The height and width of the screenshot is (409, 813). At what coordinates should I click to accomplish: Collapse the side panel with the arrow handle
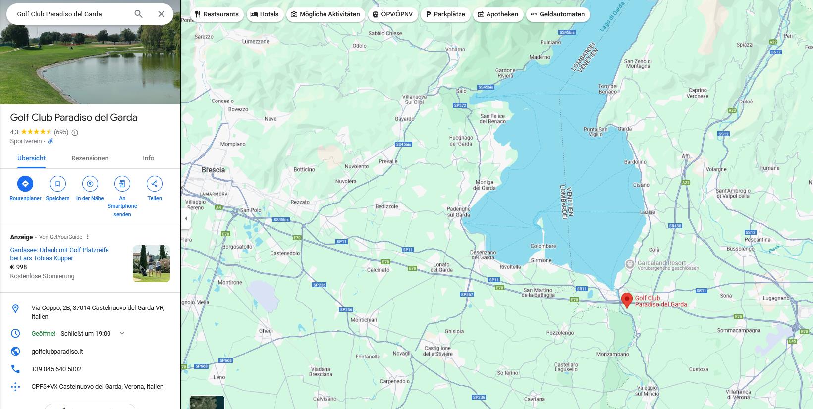(186, 218)
